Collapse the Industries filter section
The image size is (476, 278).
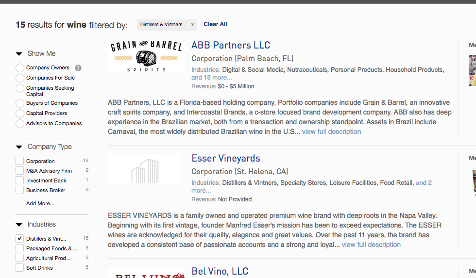point(19,225)
